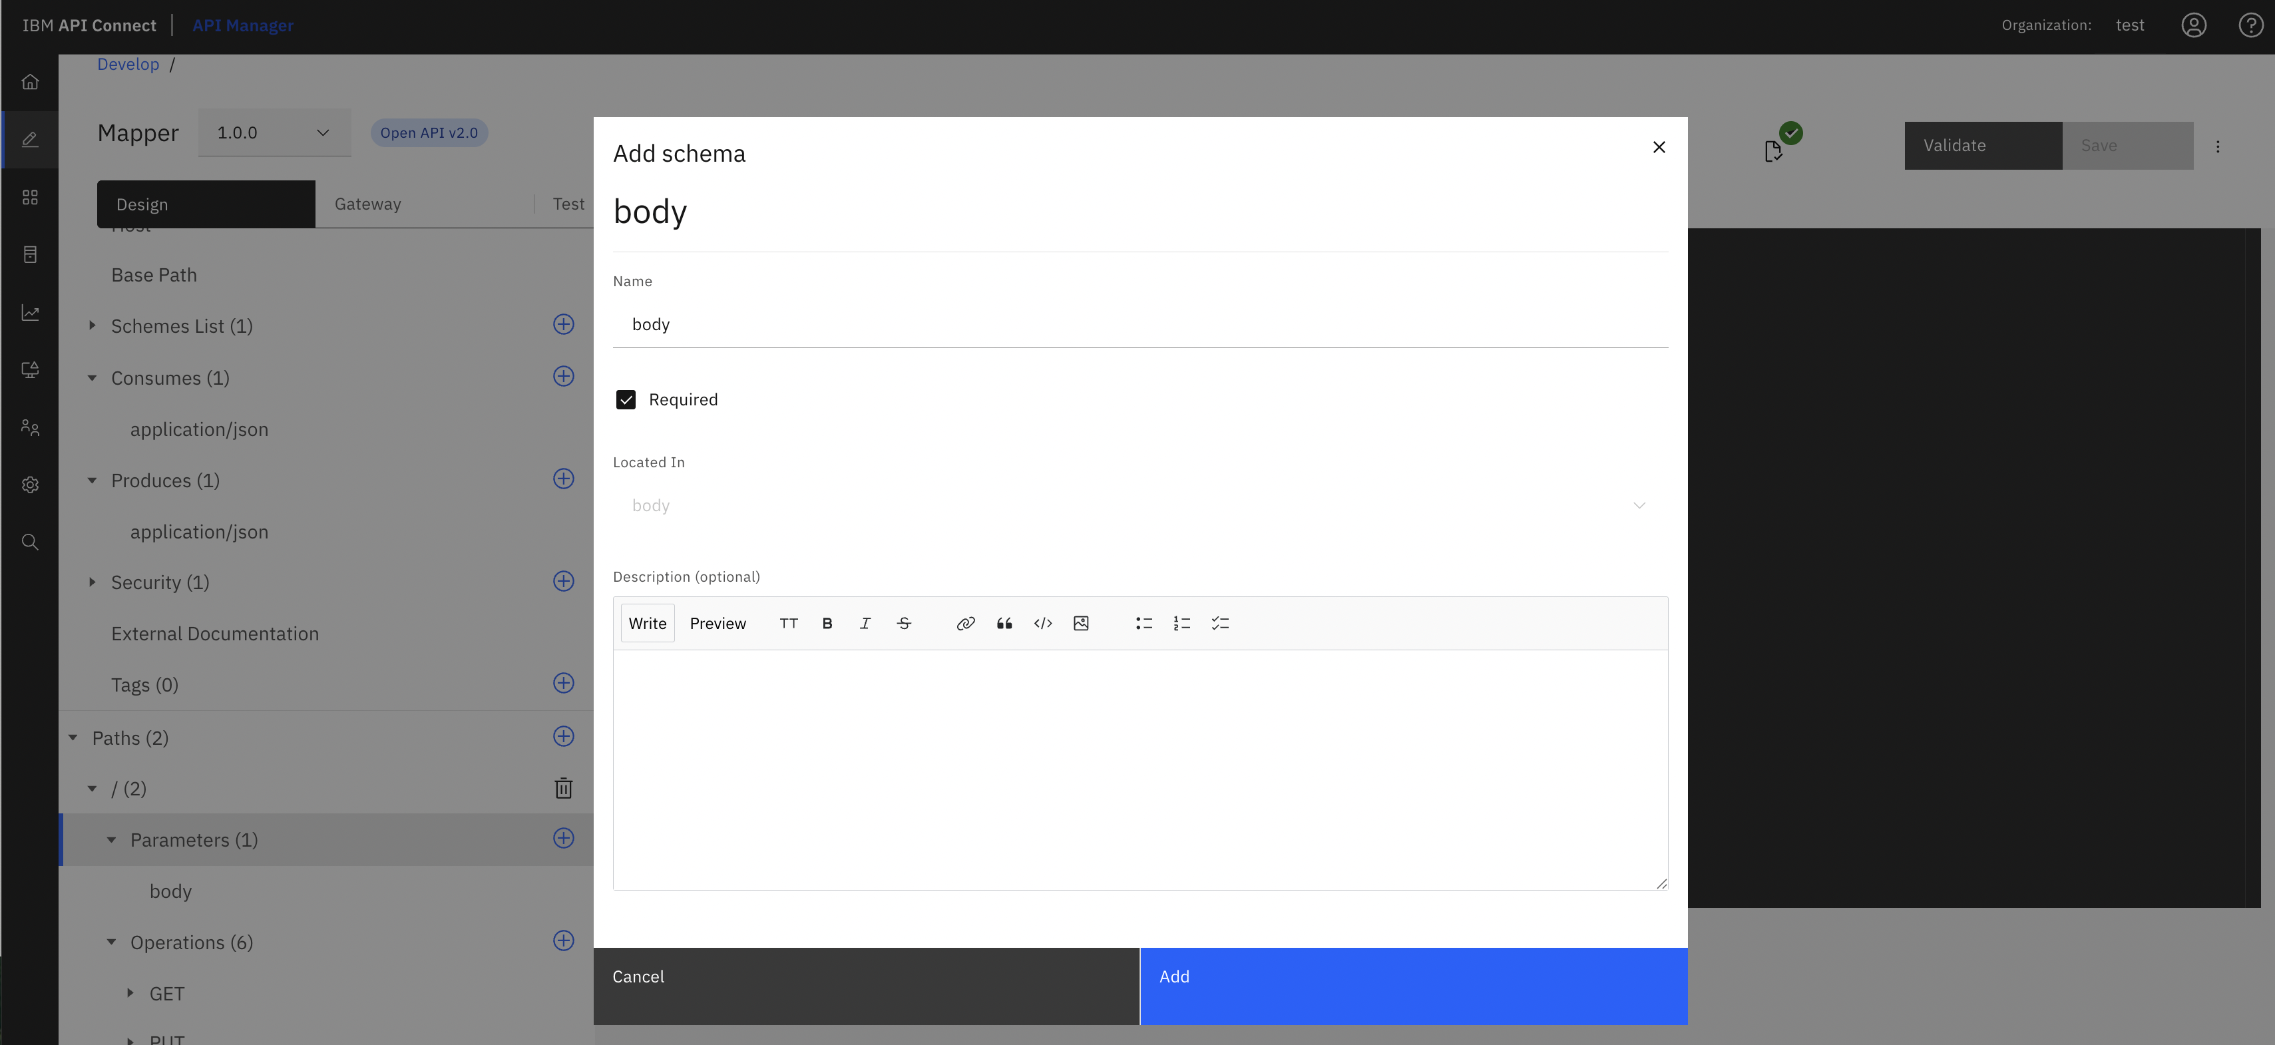The width and height of the screenshot is (2275, 1045).
Task: Close the Add schema dialog
Action: point(1659,148)
